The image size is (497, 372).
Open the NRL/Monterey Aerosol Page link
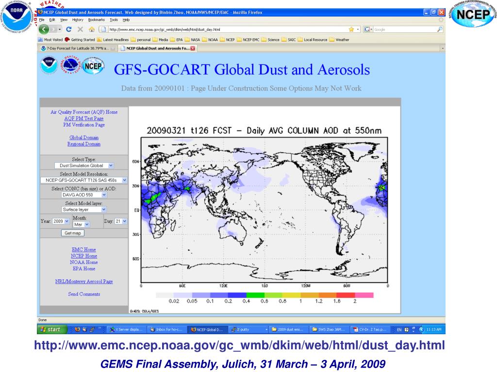point(84,281)
